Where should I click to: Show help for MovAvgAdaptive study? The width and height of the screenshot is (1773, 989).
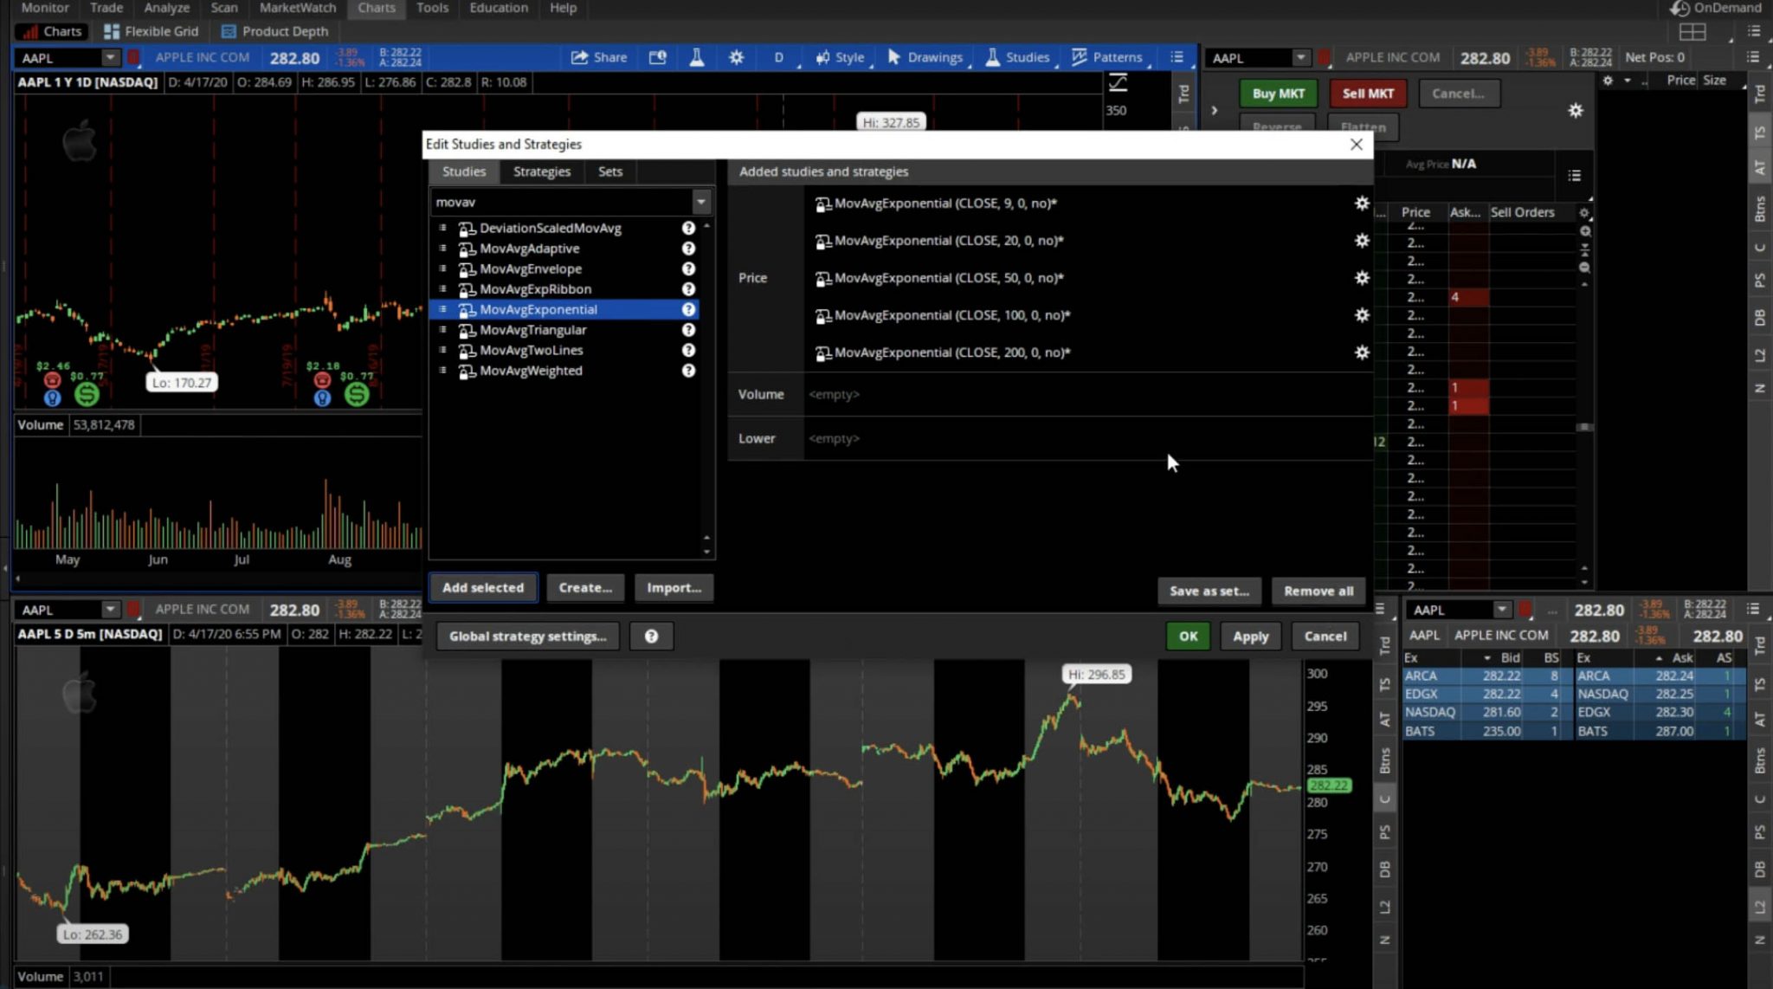pyautogui.click(x=688, y=249)
